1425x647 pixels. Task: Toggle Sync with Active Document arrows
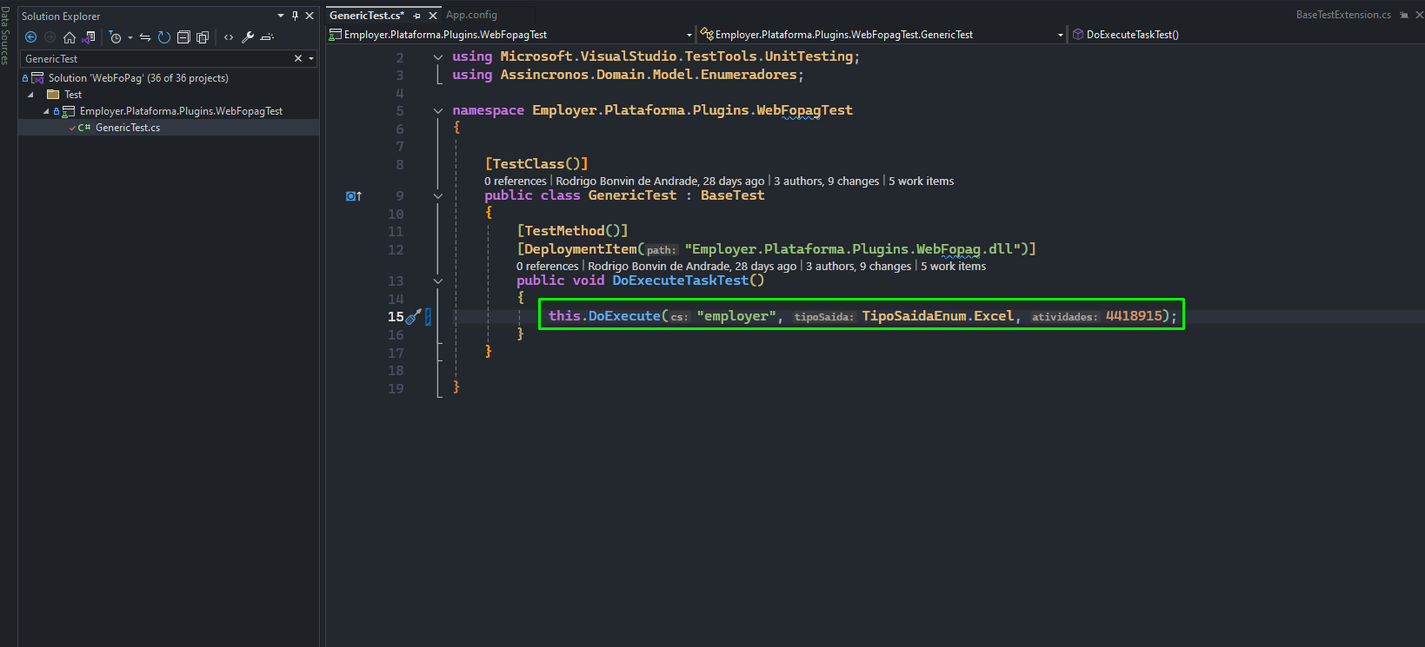click(x=145, y=37)
